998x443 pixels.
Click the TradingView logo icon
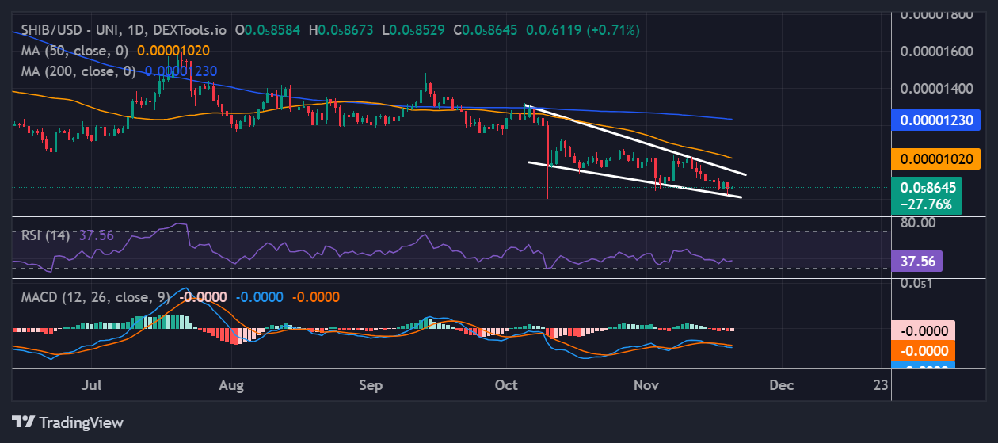pos(23,422)
